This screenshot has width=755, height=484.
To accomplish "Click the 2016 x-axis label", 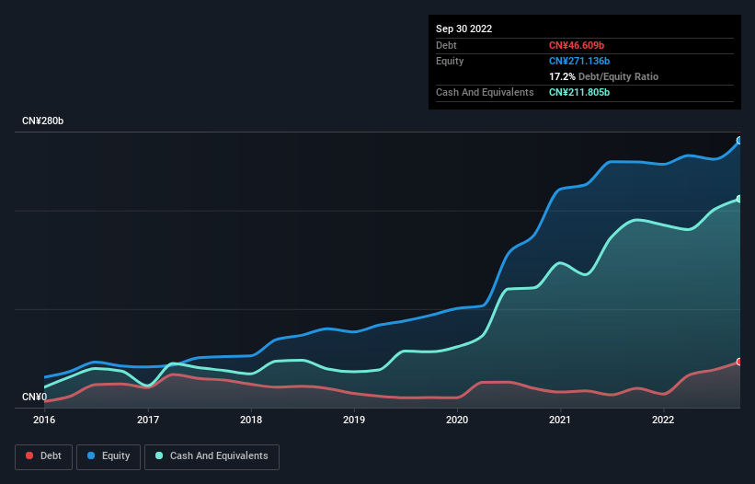I will coord(44,420).
